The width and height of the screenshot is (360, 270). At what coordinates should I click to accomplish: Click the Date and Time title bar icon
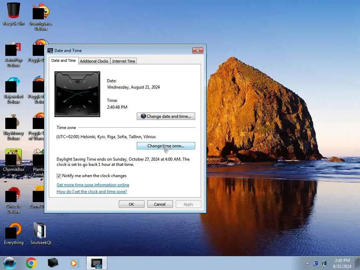point(50,51)
